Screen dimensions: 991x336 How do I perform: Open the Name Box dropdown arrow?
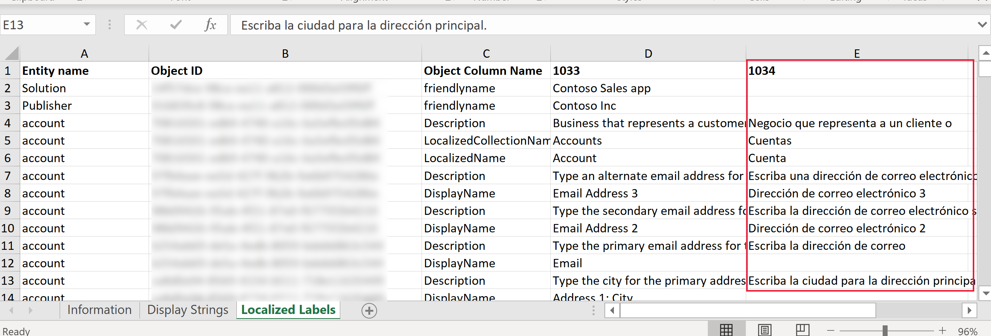click(87, 25)
